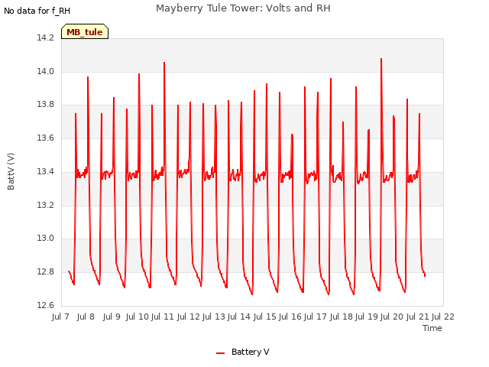Click the Jul 11 tick label
Screen dimensions: 489x367
point(163,317)
